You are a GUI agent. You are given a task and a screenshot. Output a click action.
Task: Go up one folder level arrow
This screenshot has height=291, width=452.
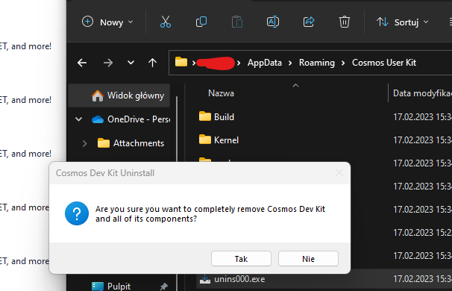click(152, 63)
